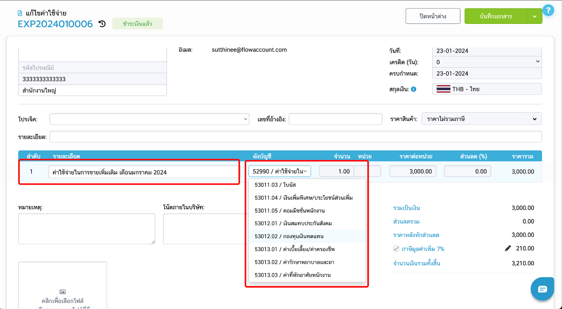This screenshot has width=562, height=309.
Task: Open the project dropdown
Action: [149, 119]
